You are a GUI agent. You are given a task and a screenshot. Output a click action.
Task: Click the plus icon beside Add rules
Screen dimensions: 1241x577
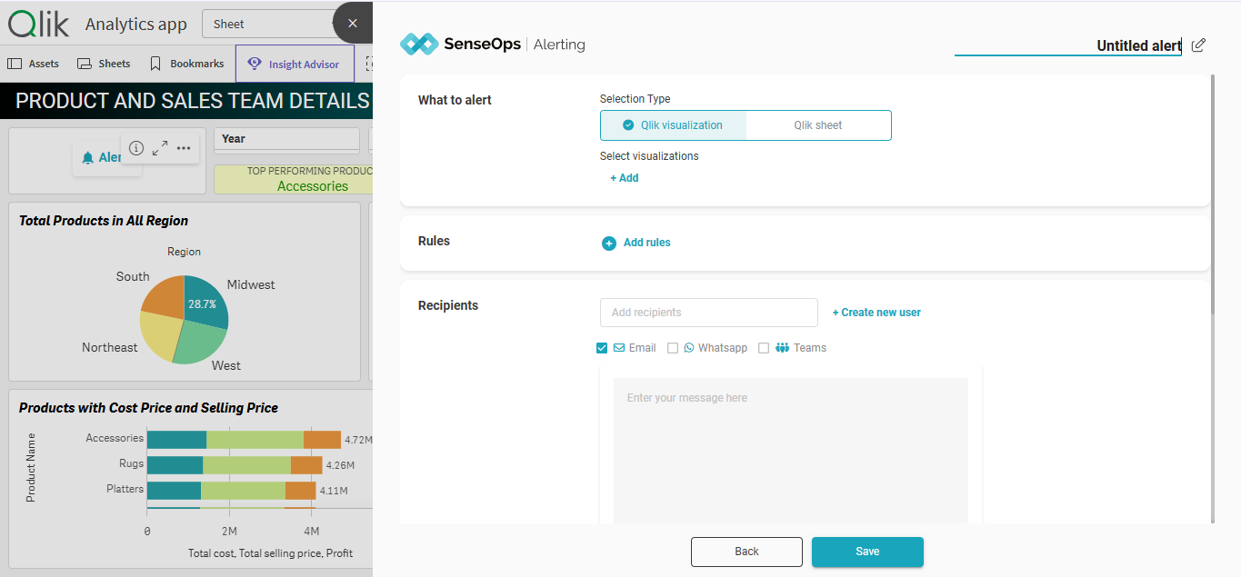coord(609,243)
